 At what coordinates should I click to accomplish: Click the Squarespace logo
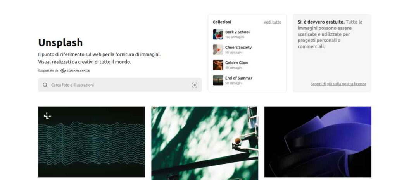coord(75,71)
